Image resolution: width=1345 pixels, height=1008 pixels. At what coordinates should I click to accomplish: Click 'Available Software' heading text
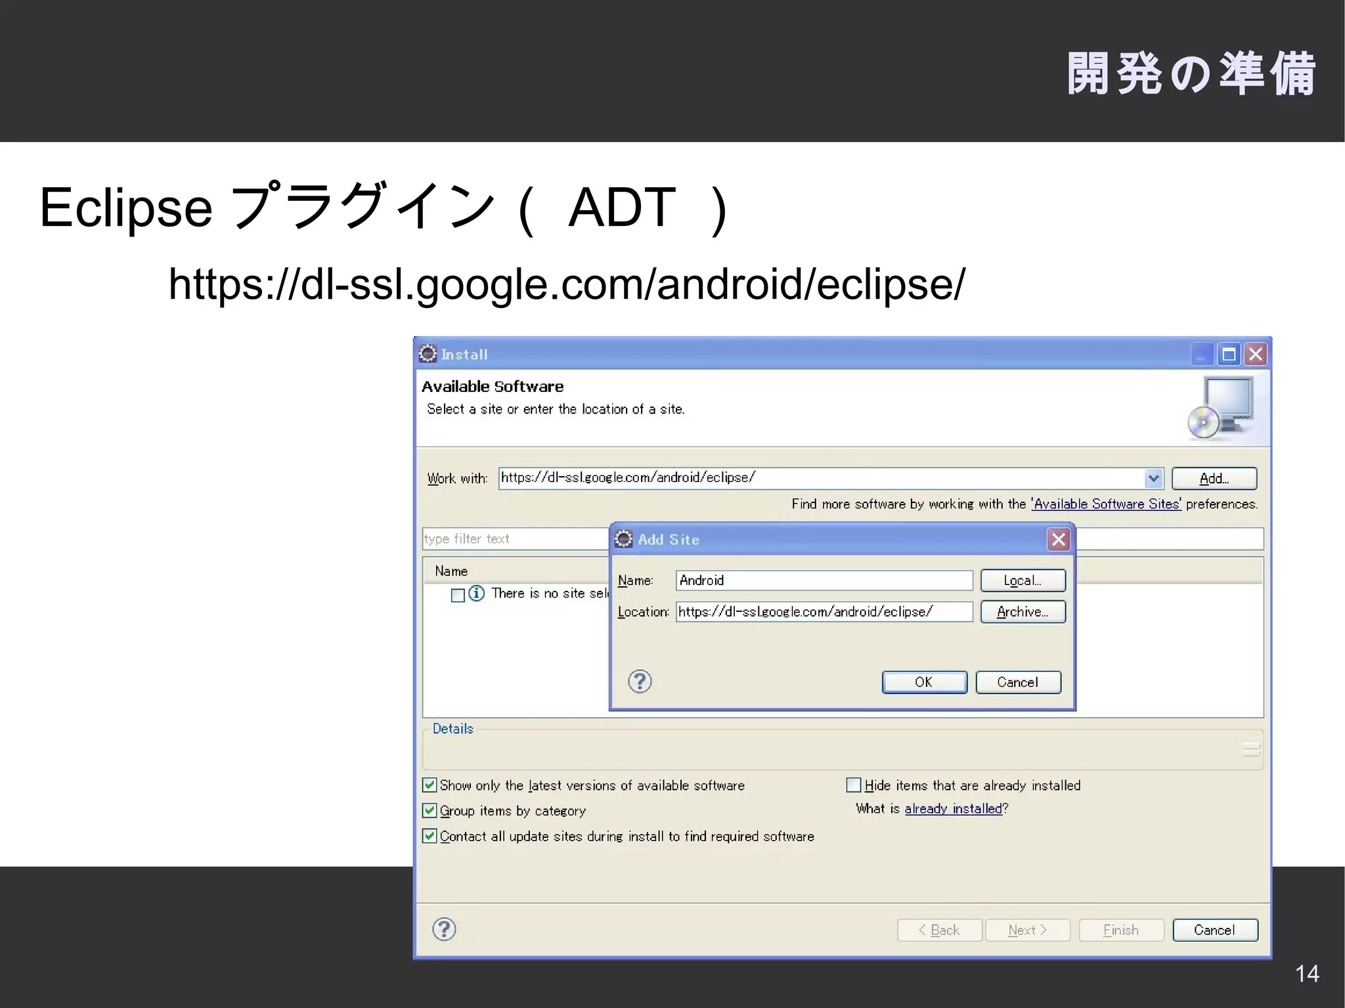493,387
